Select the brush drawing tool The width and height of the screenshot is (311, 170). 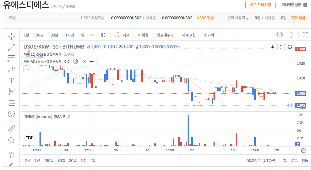click(11, 70)
